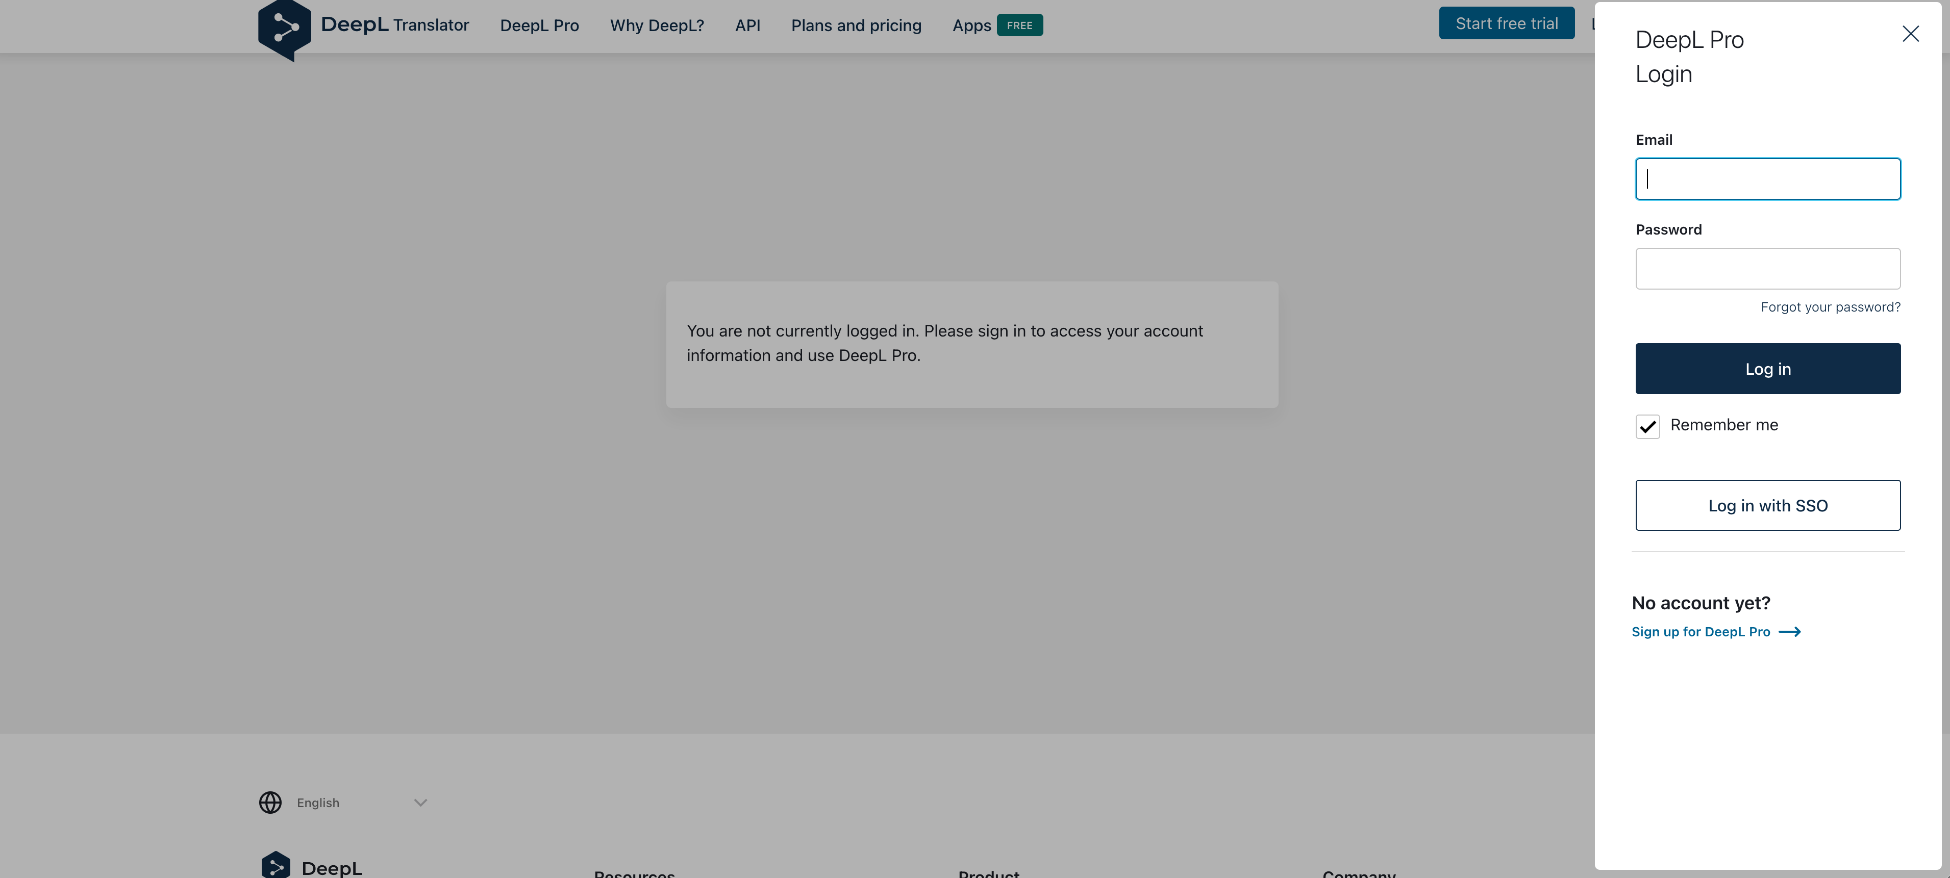Click the Start free trial button
Screen dimensions: 1950x878
pos(1507,22)
